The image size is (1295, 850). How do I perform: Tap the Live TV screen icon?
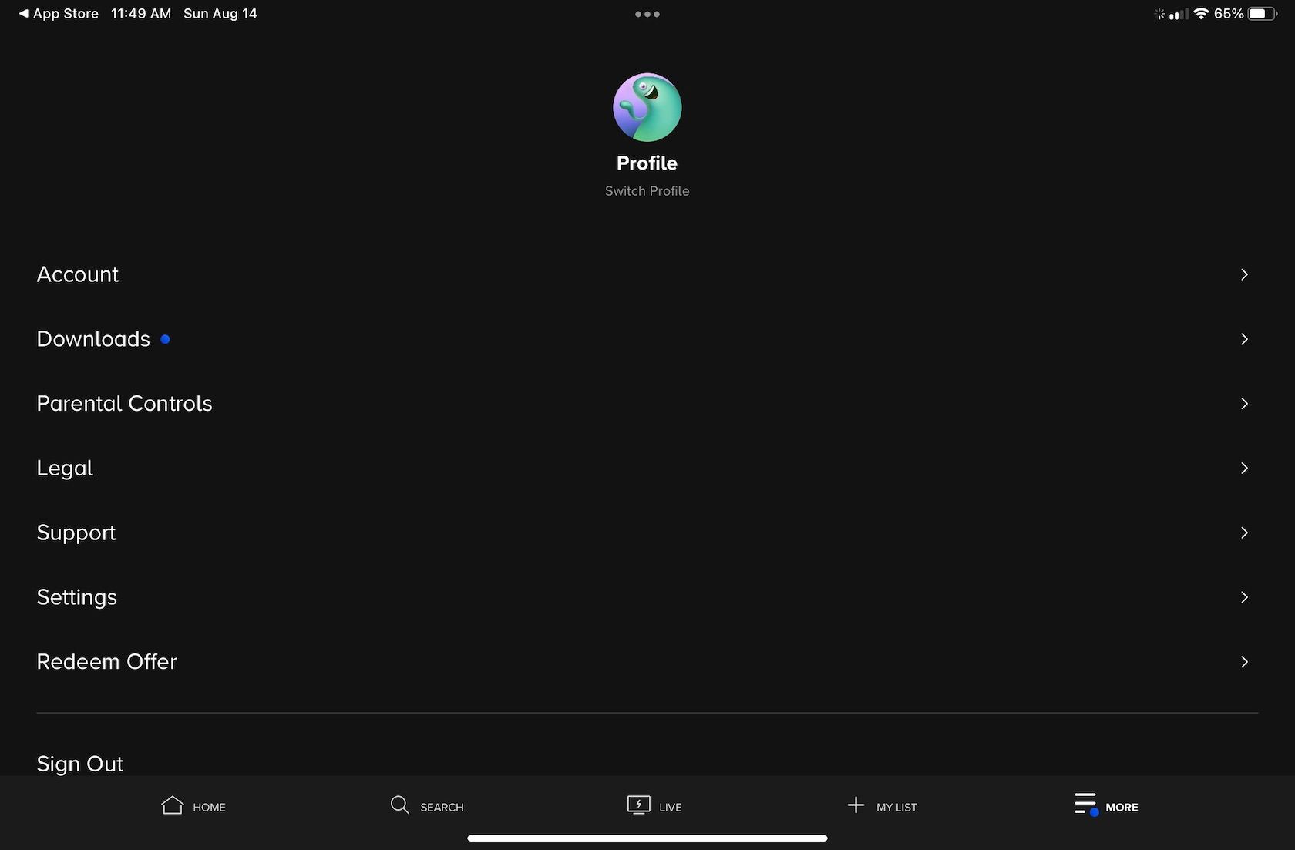click(x=639, y=805)
